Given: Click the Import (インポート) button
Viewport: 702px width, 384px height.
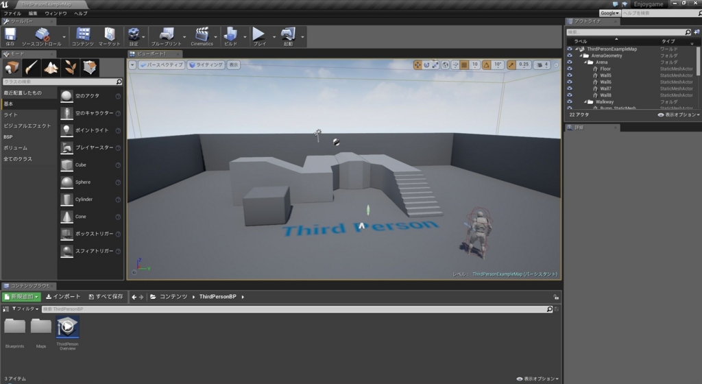Looking at the screenshot, I should [63, 297].
